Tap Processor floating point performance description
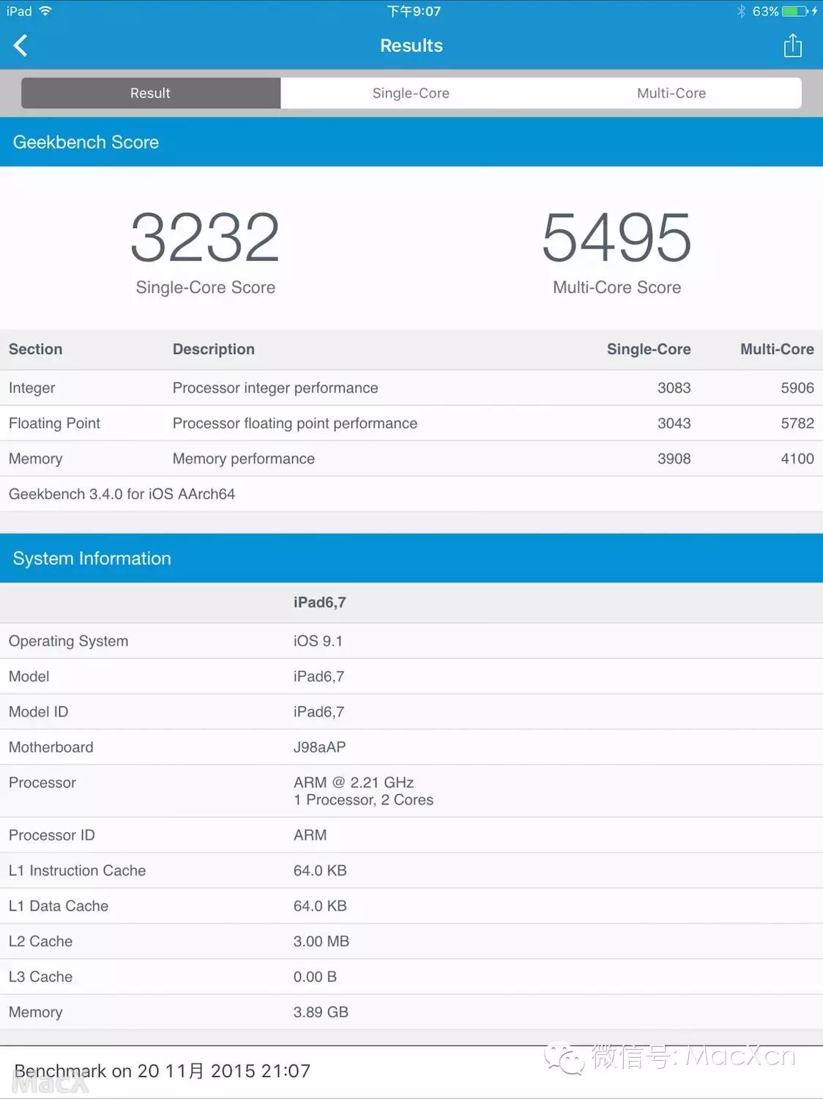Screen dimensions: 823x1099 (x=295, y=423)
